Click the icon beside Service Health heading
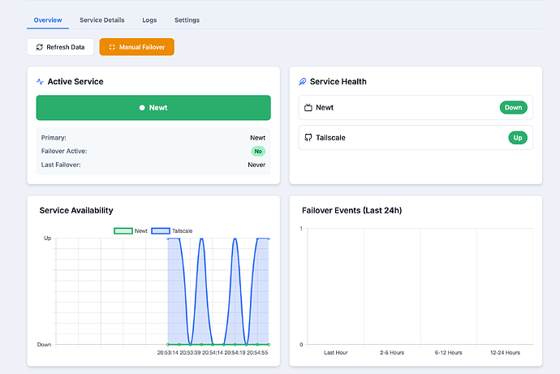The width and height of the screenshot is (560, 374). [x=302, y=82]
